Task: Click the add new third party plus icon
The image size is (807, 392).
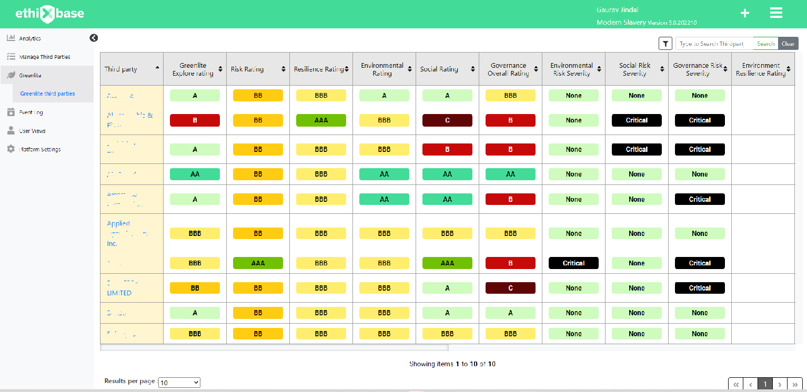Action: (x=744, y=13)
